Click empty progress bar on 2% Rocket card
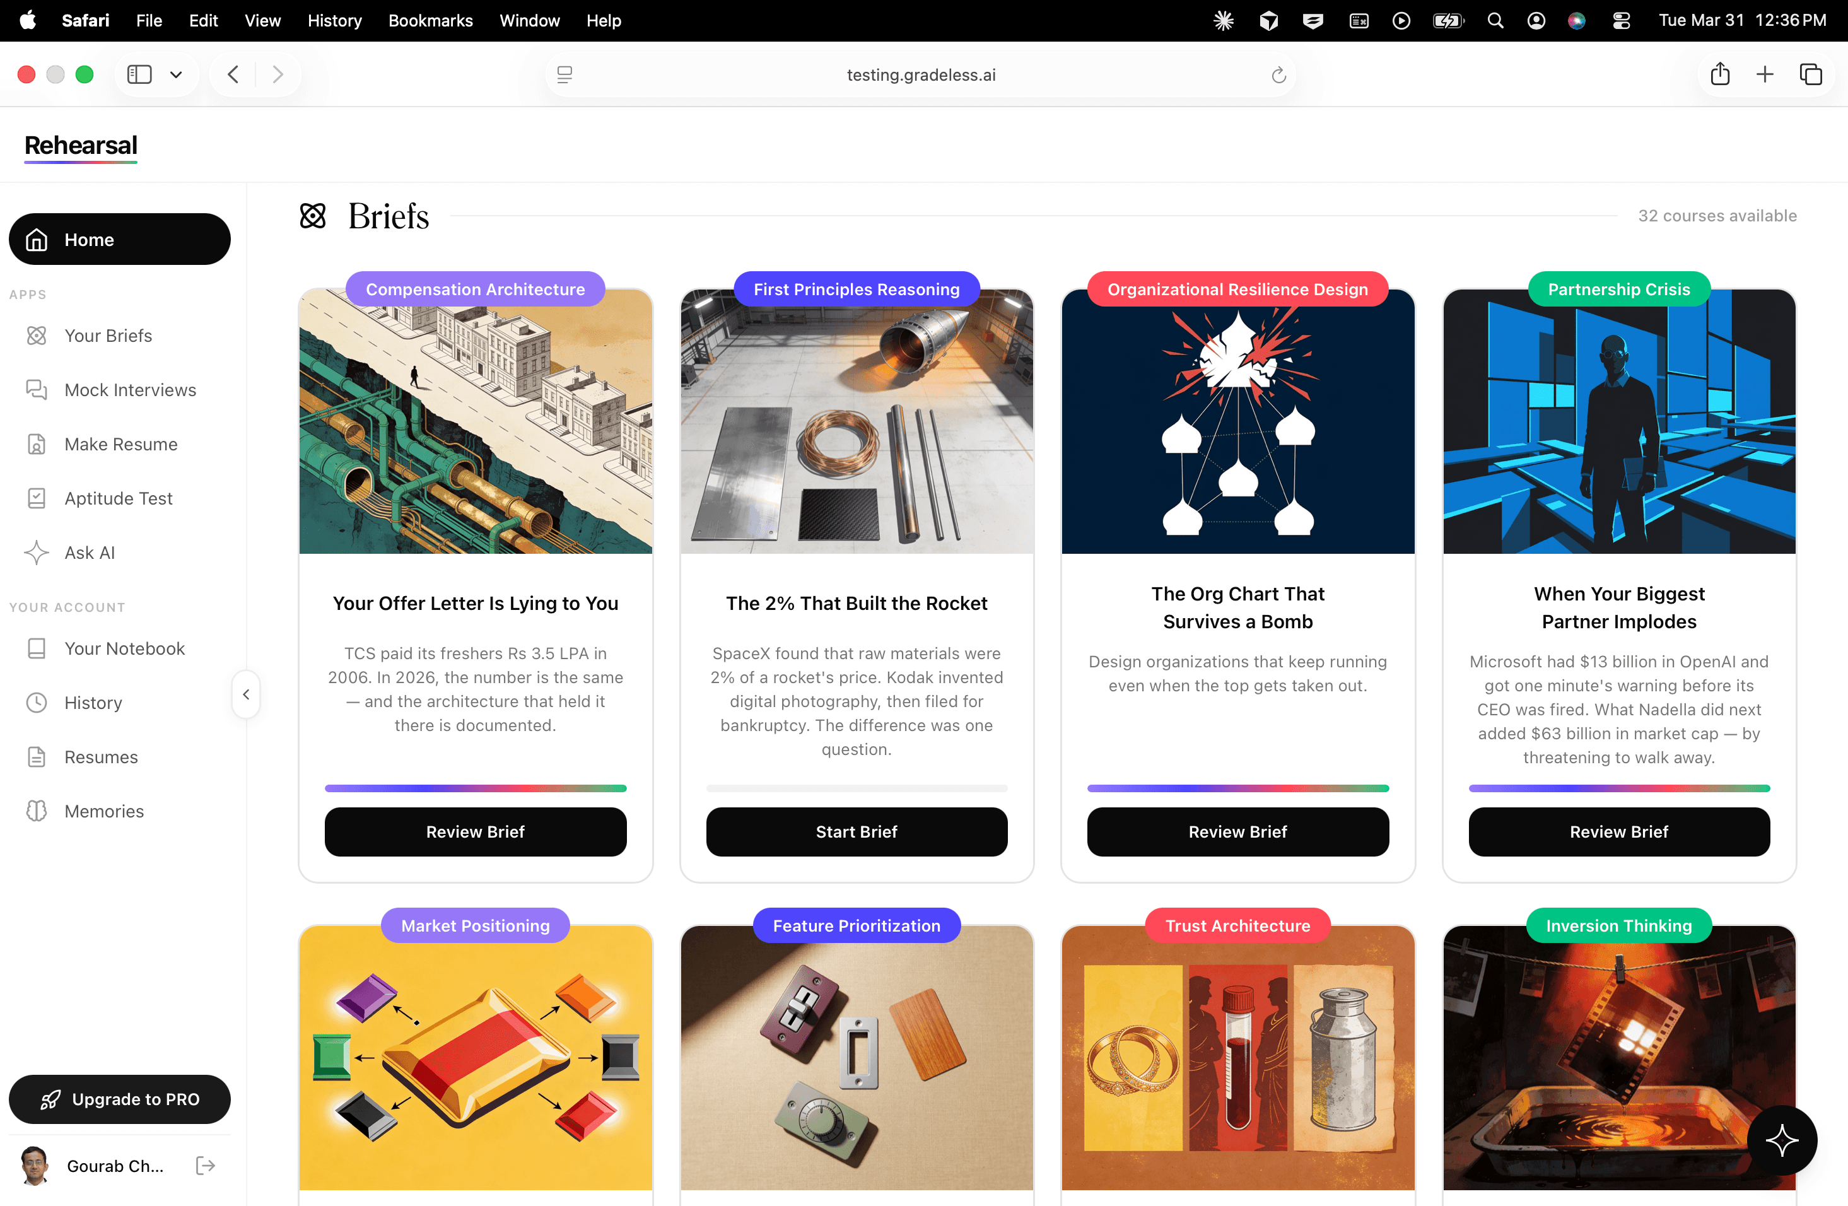Viewport: 1848px width, 1206px height. pos(857,788)
